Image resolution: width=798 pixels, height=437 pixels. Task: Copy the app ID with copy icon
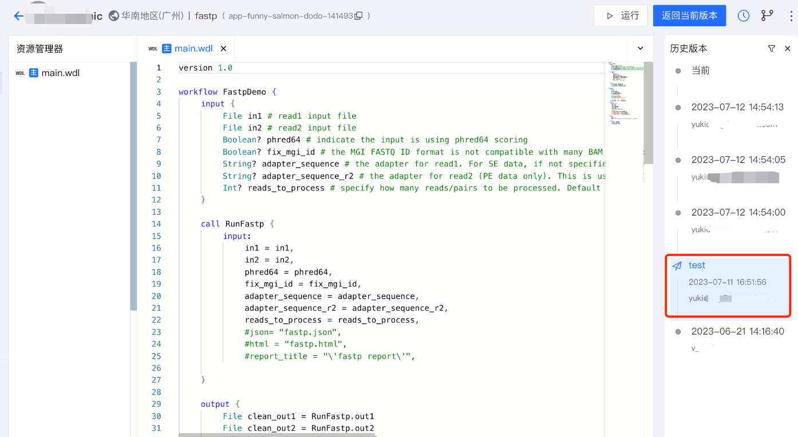(x=359, y=16)
